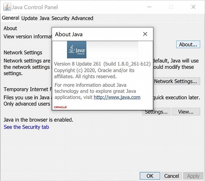Click the 'Copyright (c) 2020, Oracle' line
The width and height of the screenshot is (205, 181).
(x=94, y=70)
